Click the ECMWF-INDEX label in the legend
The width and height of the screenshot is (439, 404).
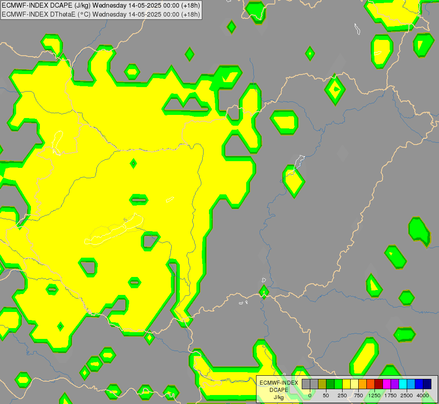click(x=279, y=383)
